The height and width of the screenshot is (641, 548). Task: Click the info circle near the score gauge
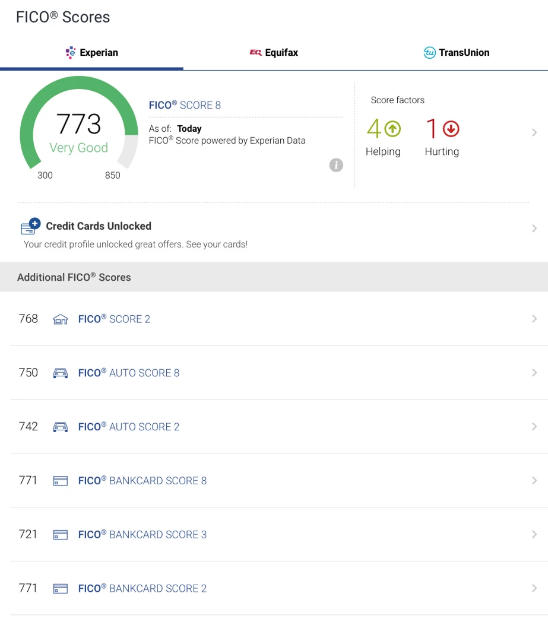pos(336,165)
